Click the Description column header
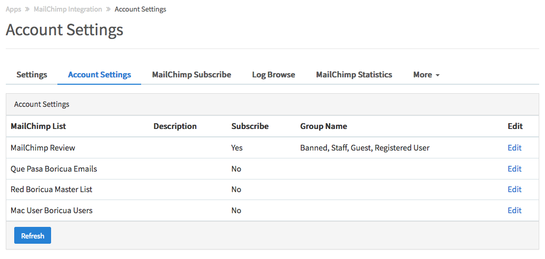545x259 pixels. (x=175, y=126)
